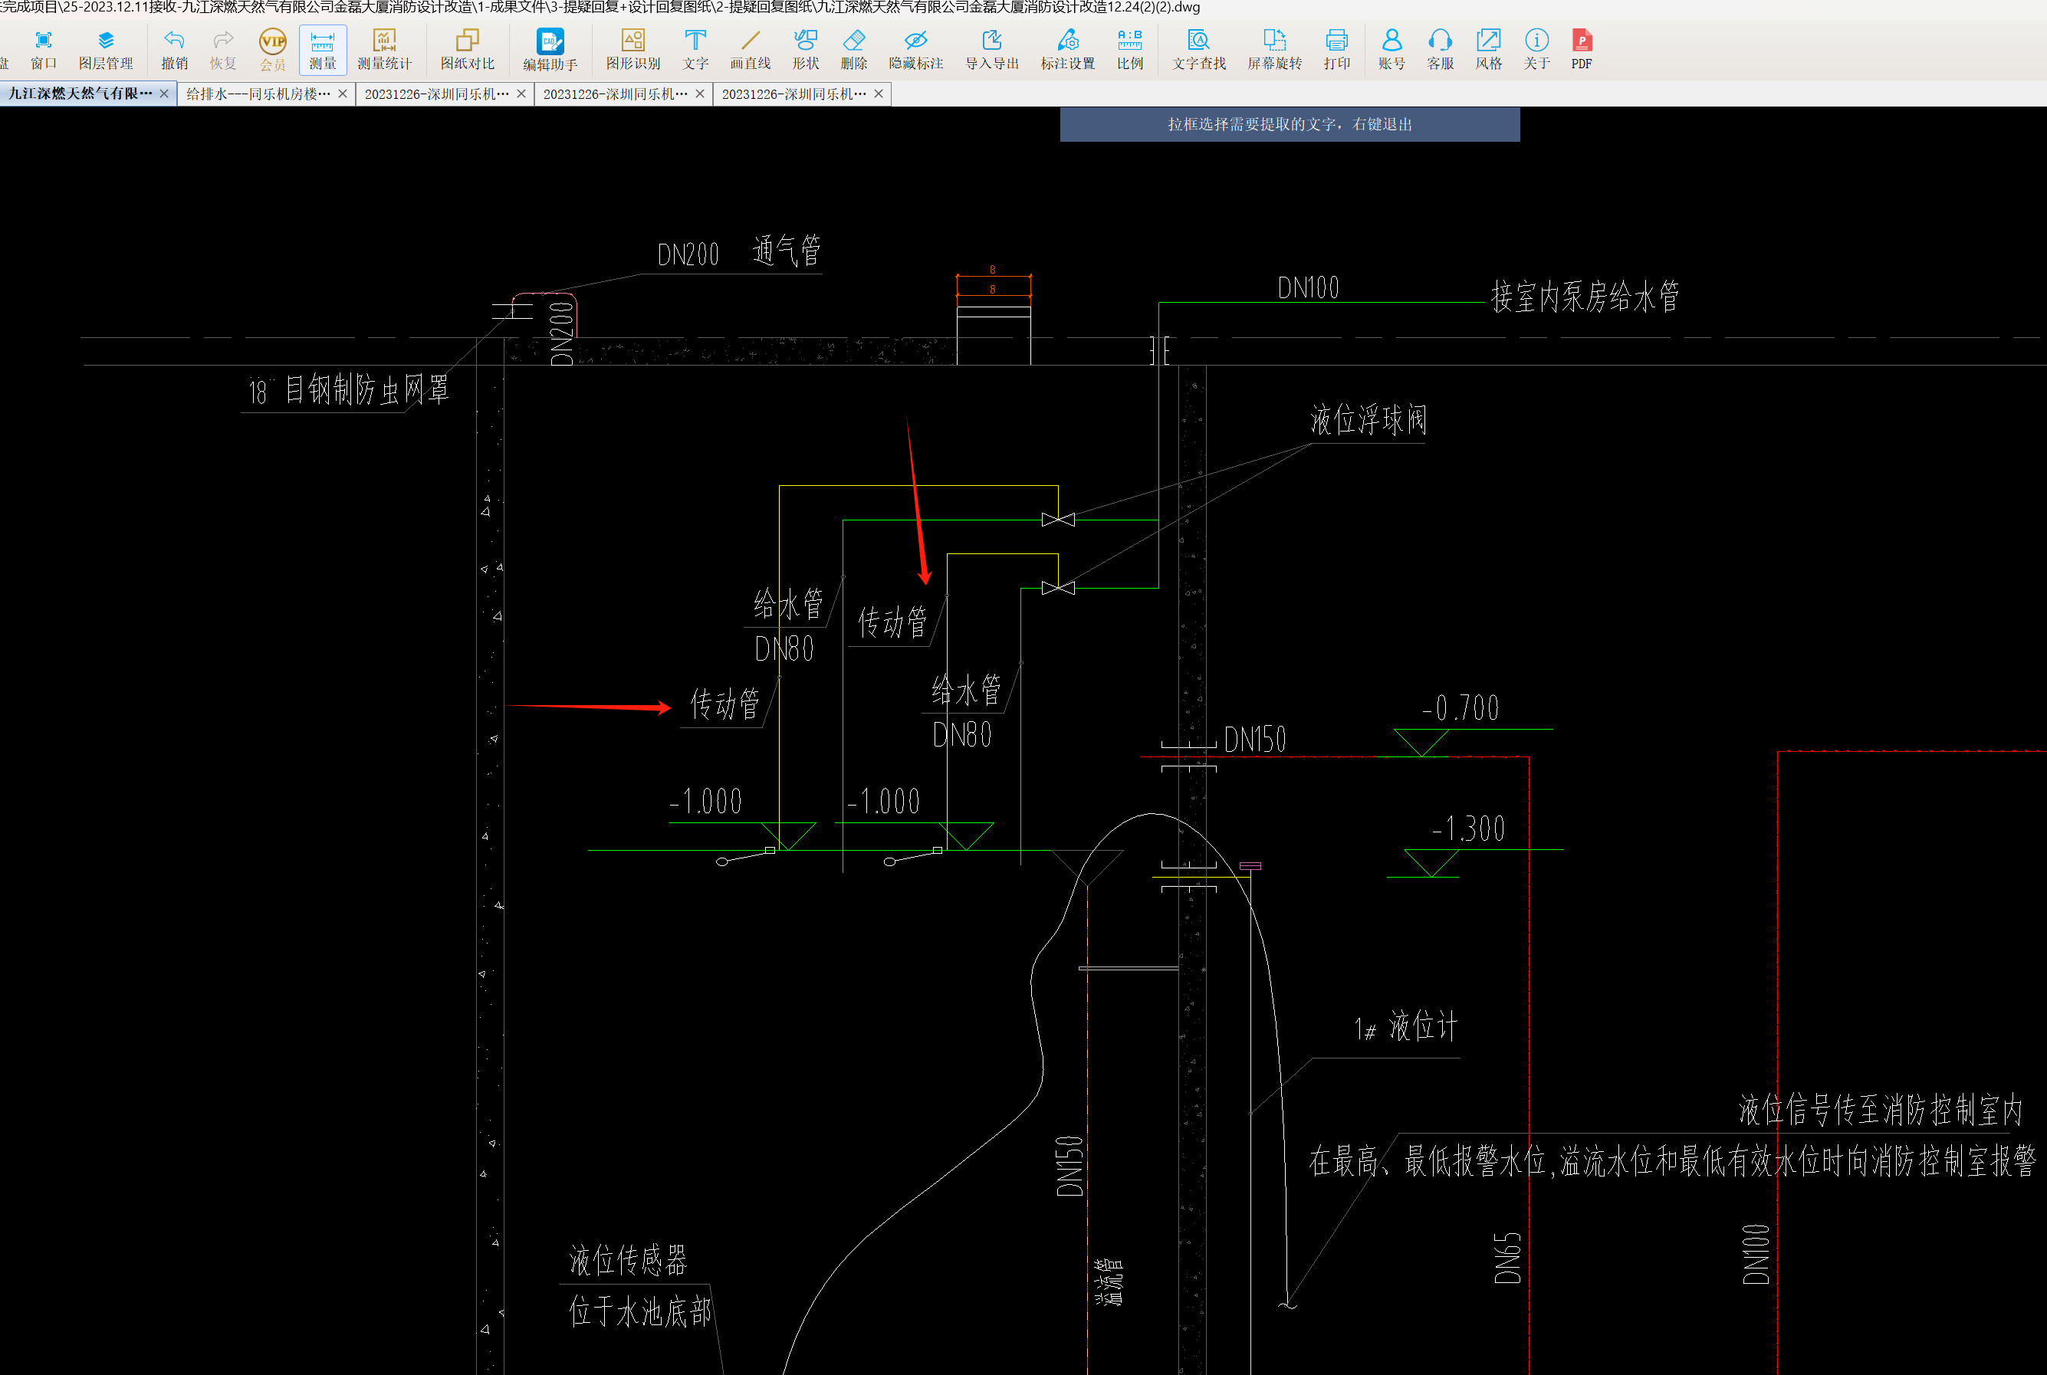
Task: Click the DN200 通气管 label
Action: click(739, 251)
